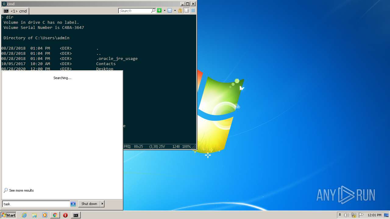
Task: Click the 'Desktop' directory entry
Action: (x=105, y=69)
